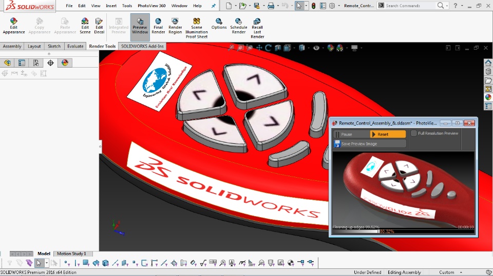Click Reset in the preview window
The width and height of the screenshot is (493, 276).
coord(388,134)
